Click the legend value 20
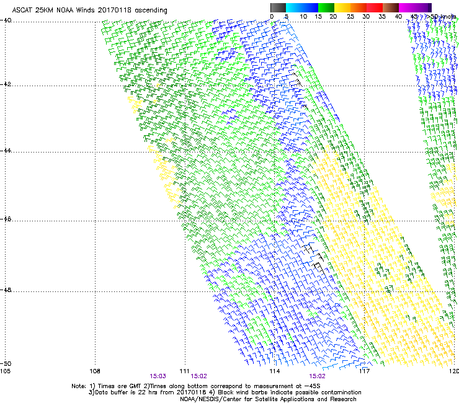The image size is (459, 403). [x=333, y=17]
